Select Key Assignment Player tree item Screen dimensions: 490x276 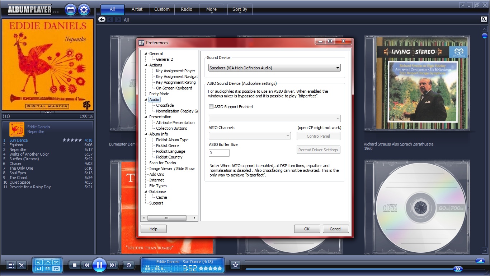tap(176, 71)
